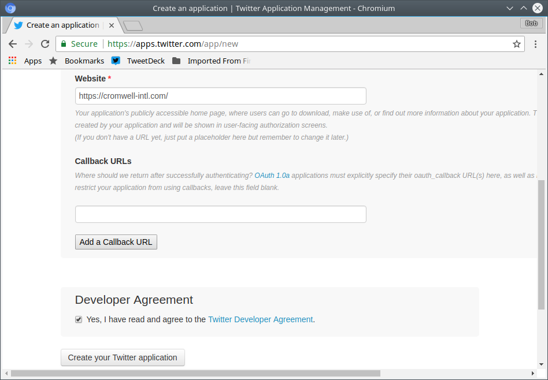
Task: Click the horizontal scrollbar thumb
Action: pos(195,374)
